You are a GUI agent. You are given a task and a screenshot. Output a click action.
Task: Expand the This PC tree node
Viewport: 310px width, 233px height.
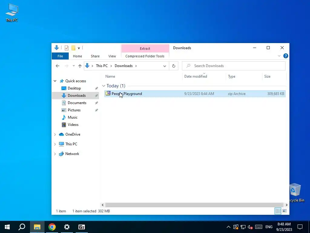55,144
